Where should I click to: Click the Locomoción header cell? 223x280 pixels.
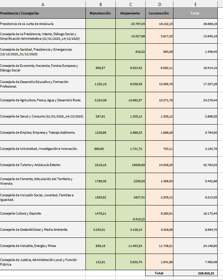coord(159,13)
